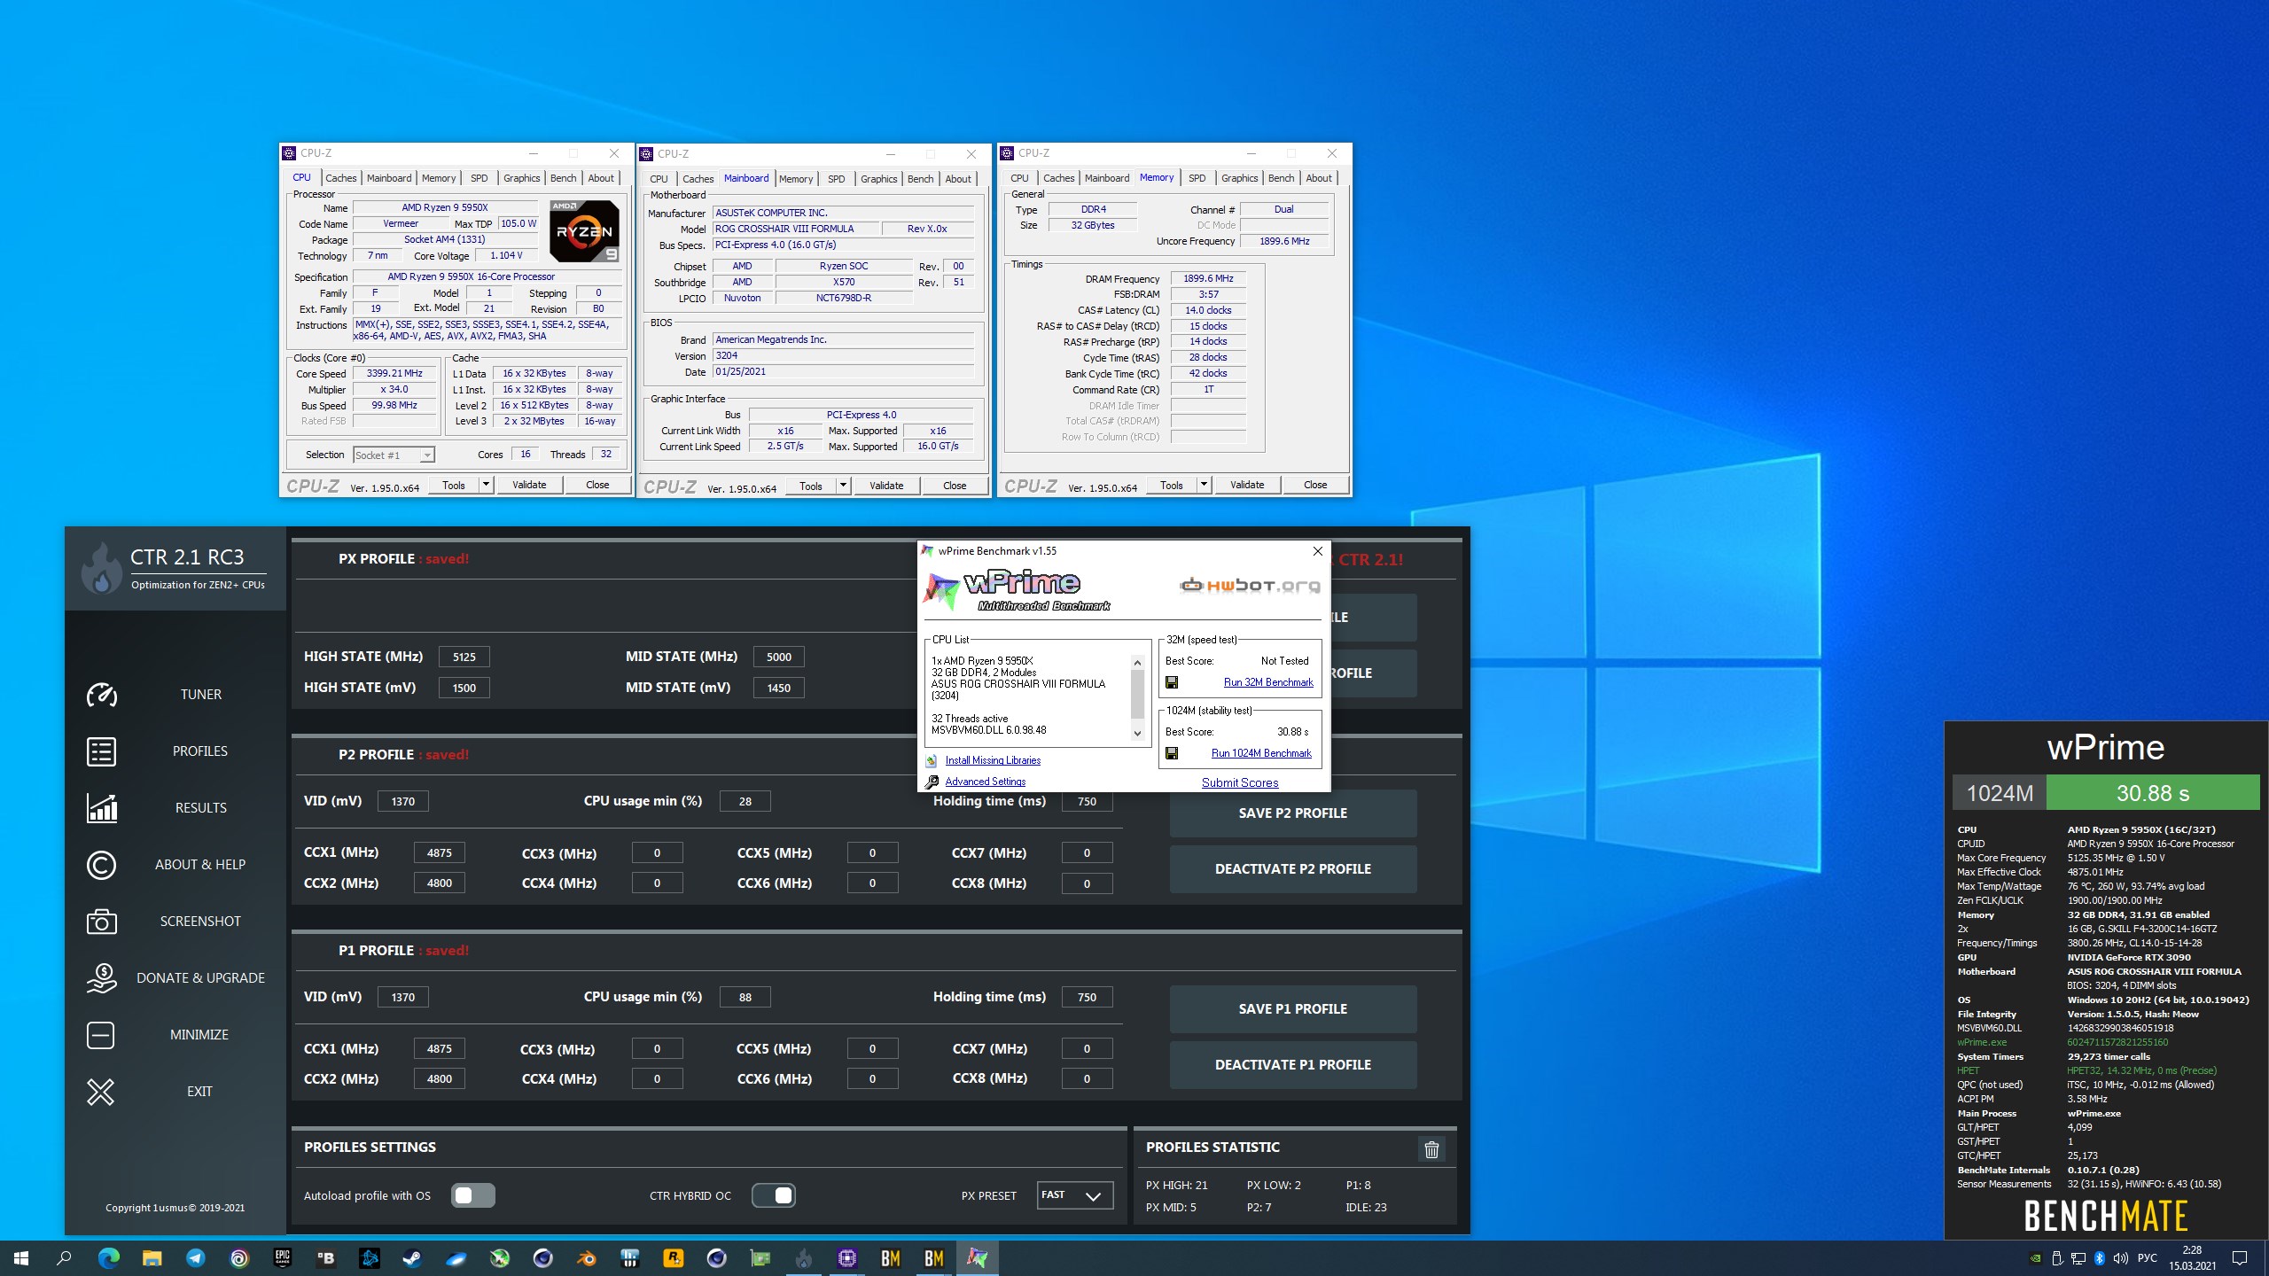2269x1276 pixels.
Task: Click the РУС language indicator in the taskbar
Action: [x=2148, y=1258]
